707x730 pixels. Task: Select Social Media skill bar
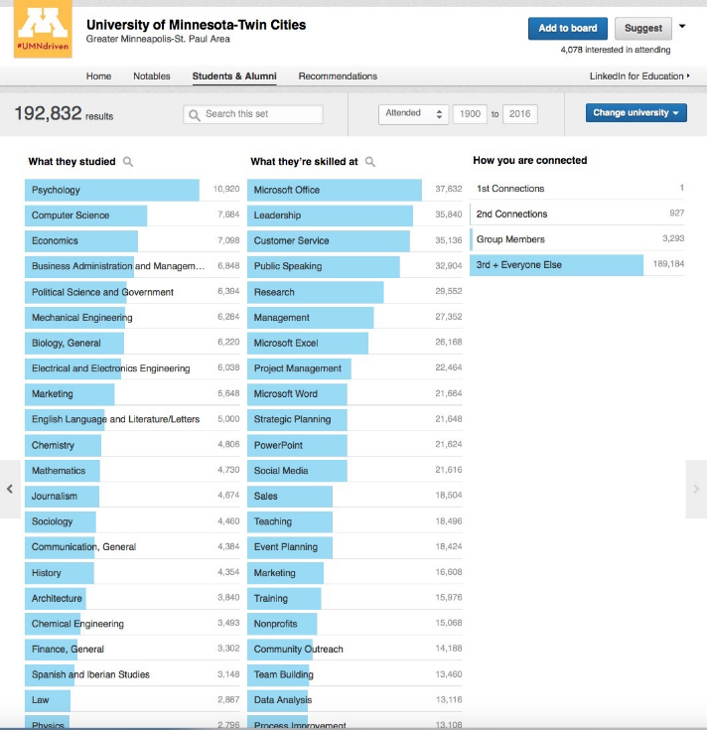click(354, 471)
